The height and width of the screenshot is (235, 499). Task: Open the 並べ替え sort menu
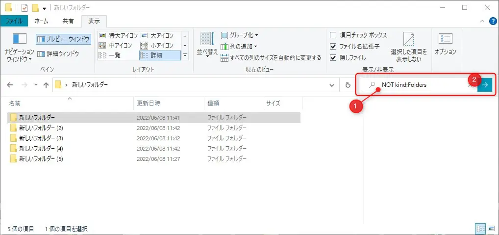pos(207,45)
